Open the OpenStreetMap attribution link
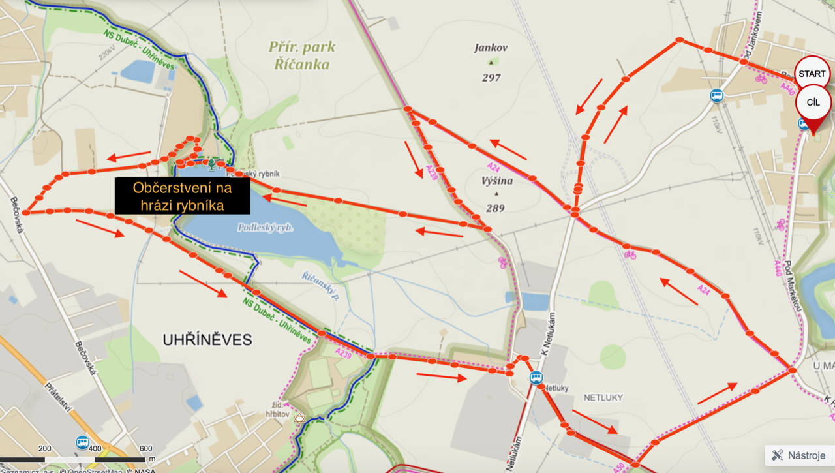835x473 pixels. pos(90,470)
